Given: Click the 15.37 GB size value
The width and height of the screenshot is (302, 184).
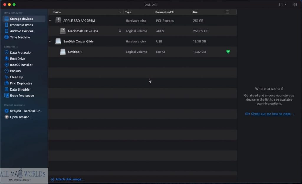Looking at the screenshot, I should click(199, 52).
